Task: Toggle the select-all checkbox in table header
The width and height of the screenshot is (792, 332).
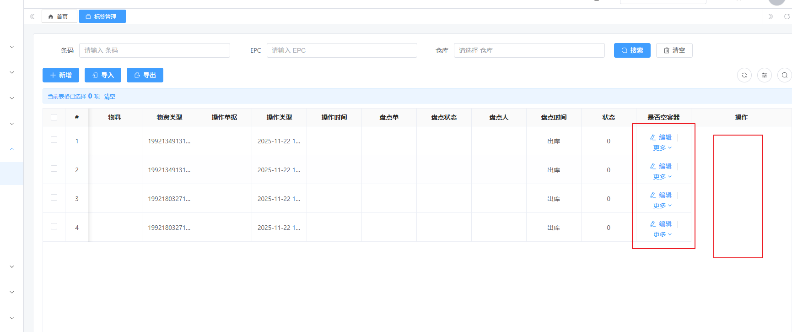Action: click(x=54, y=117)
